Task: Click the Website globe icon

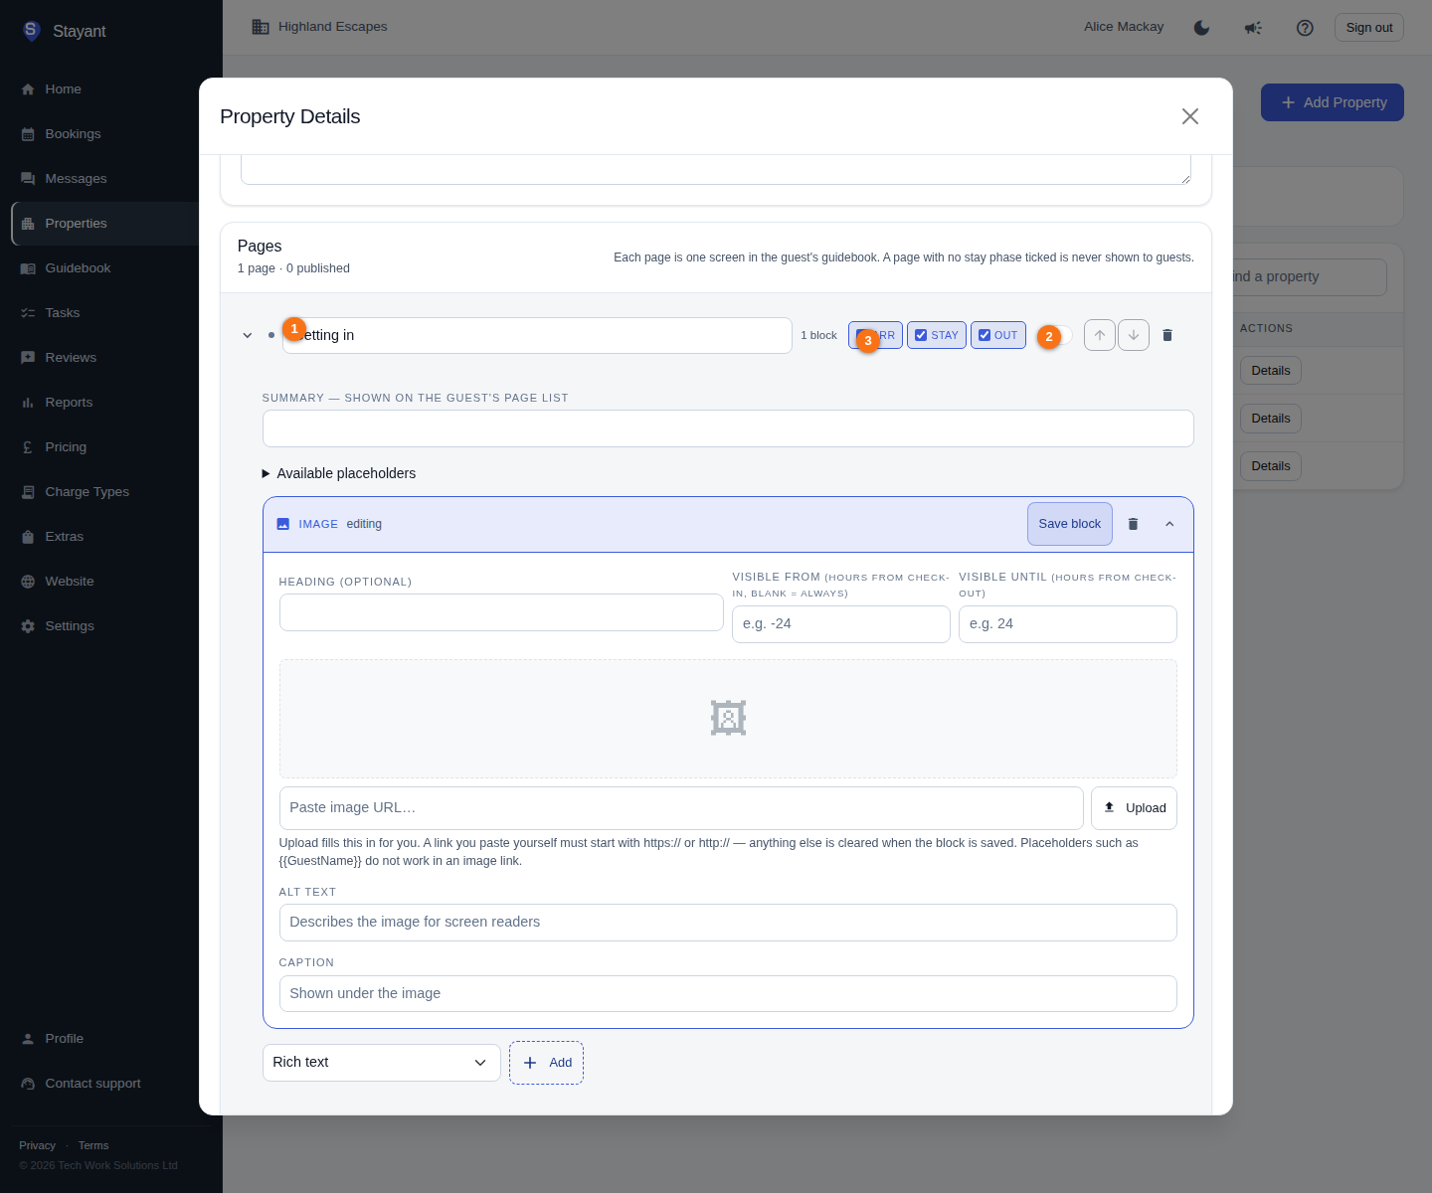Action: (x=28, y=582)
